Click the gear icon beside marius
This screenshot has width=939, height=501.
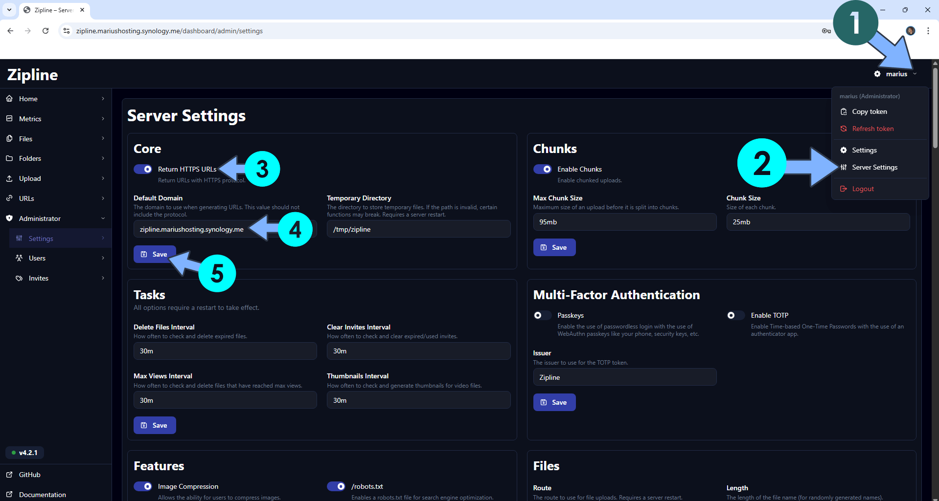pyautogui.click(x=877, y=74)
